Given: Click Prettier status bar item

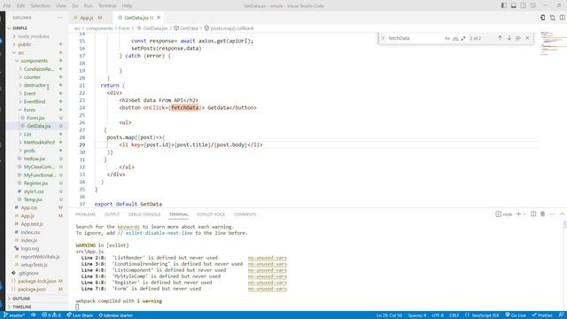Looking at the screenshot, I should (541, 315).
